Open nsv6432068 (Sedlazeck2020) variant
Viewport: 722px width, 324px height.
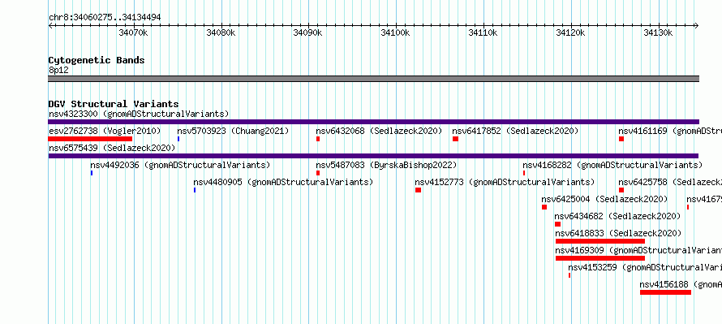tap(379, 131)
